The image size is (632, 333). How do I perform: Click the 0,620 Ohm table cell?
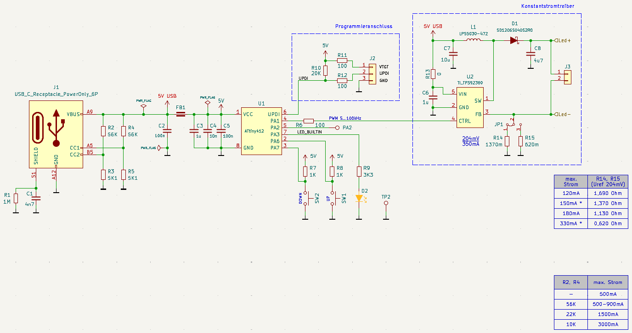(608, 223)
